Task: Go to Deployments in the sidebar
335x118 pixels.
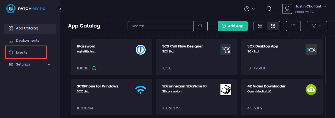Action: [x=27, y=41]
